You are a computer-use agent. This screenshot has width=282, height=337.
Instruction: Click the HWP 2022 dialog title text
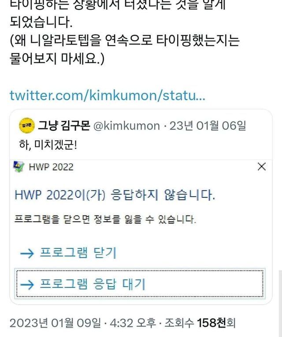click(x=51, y=167)
